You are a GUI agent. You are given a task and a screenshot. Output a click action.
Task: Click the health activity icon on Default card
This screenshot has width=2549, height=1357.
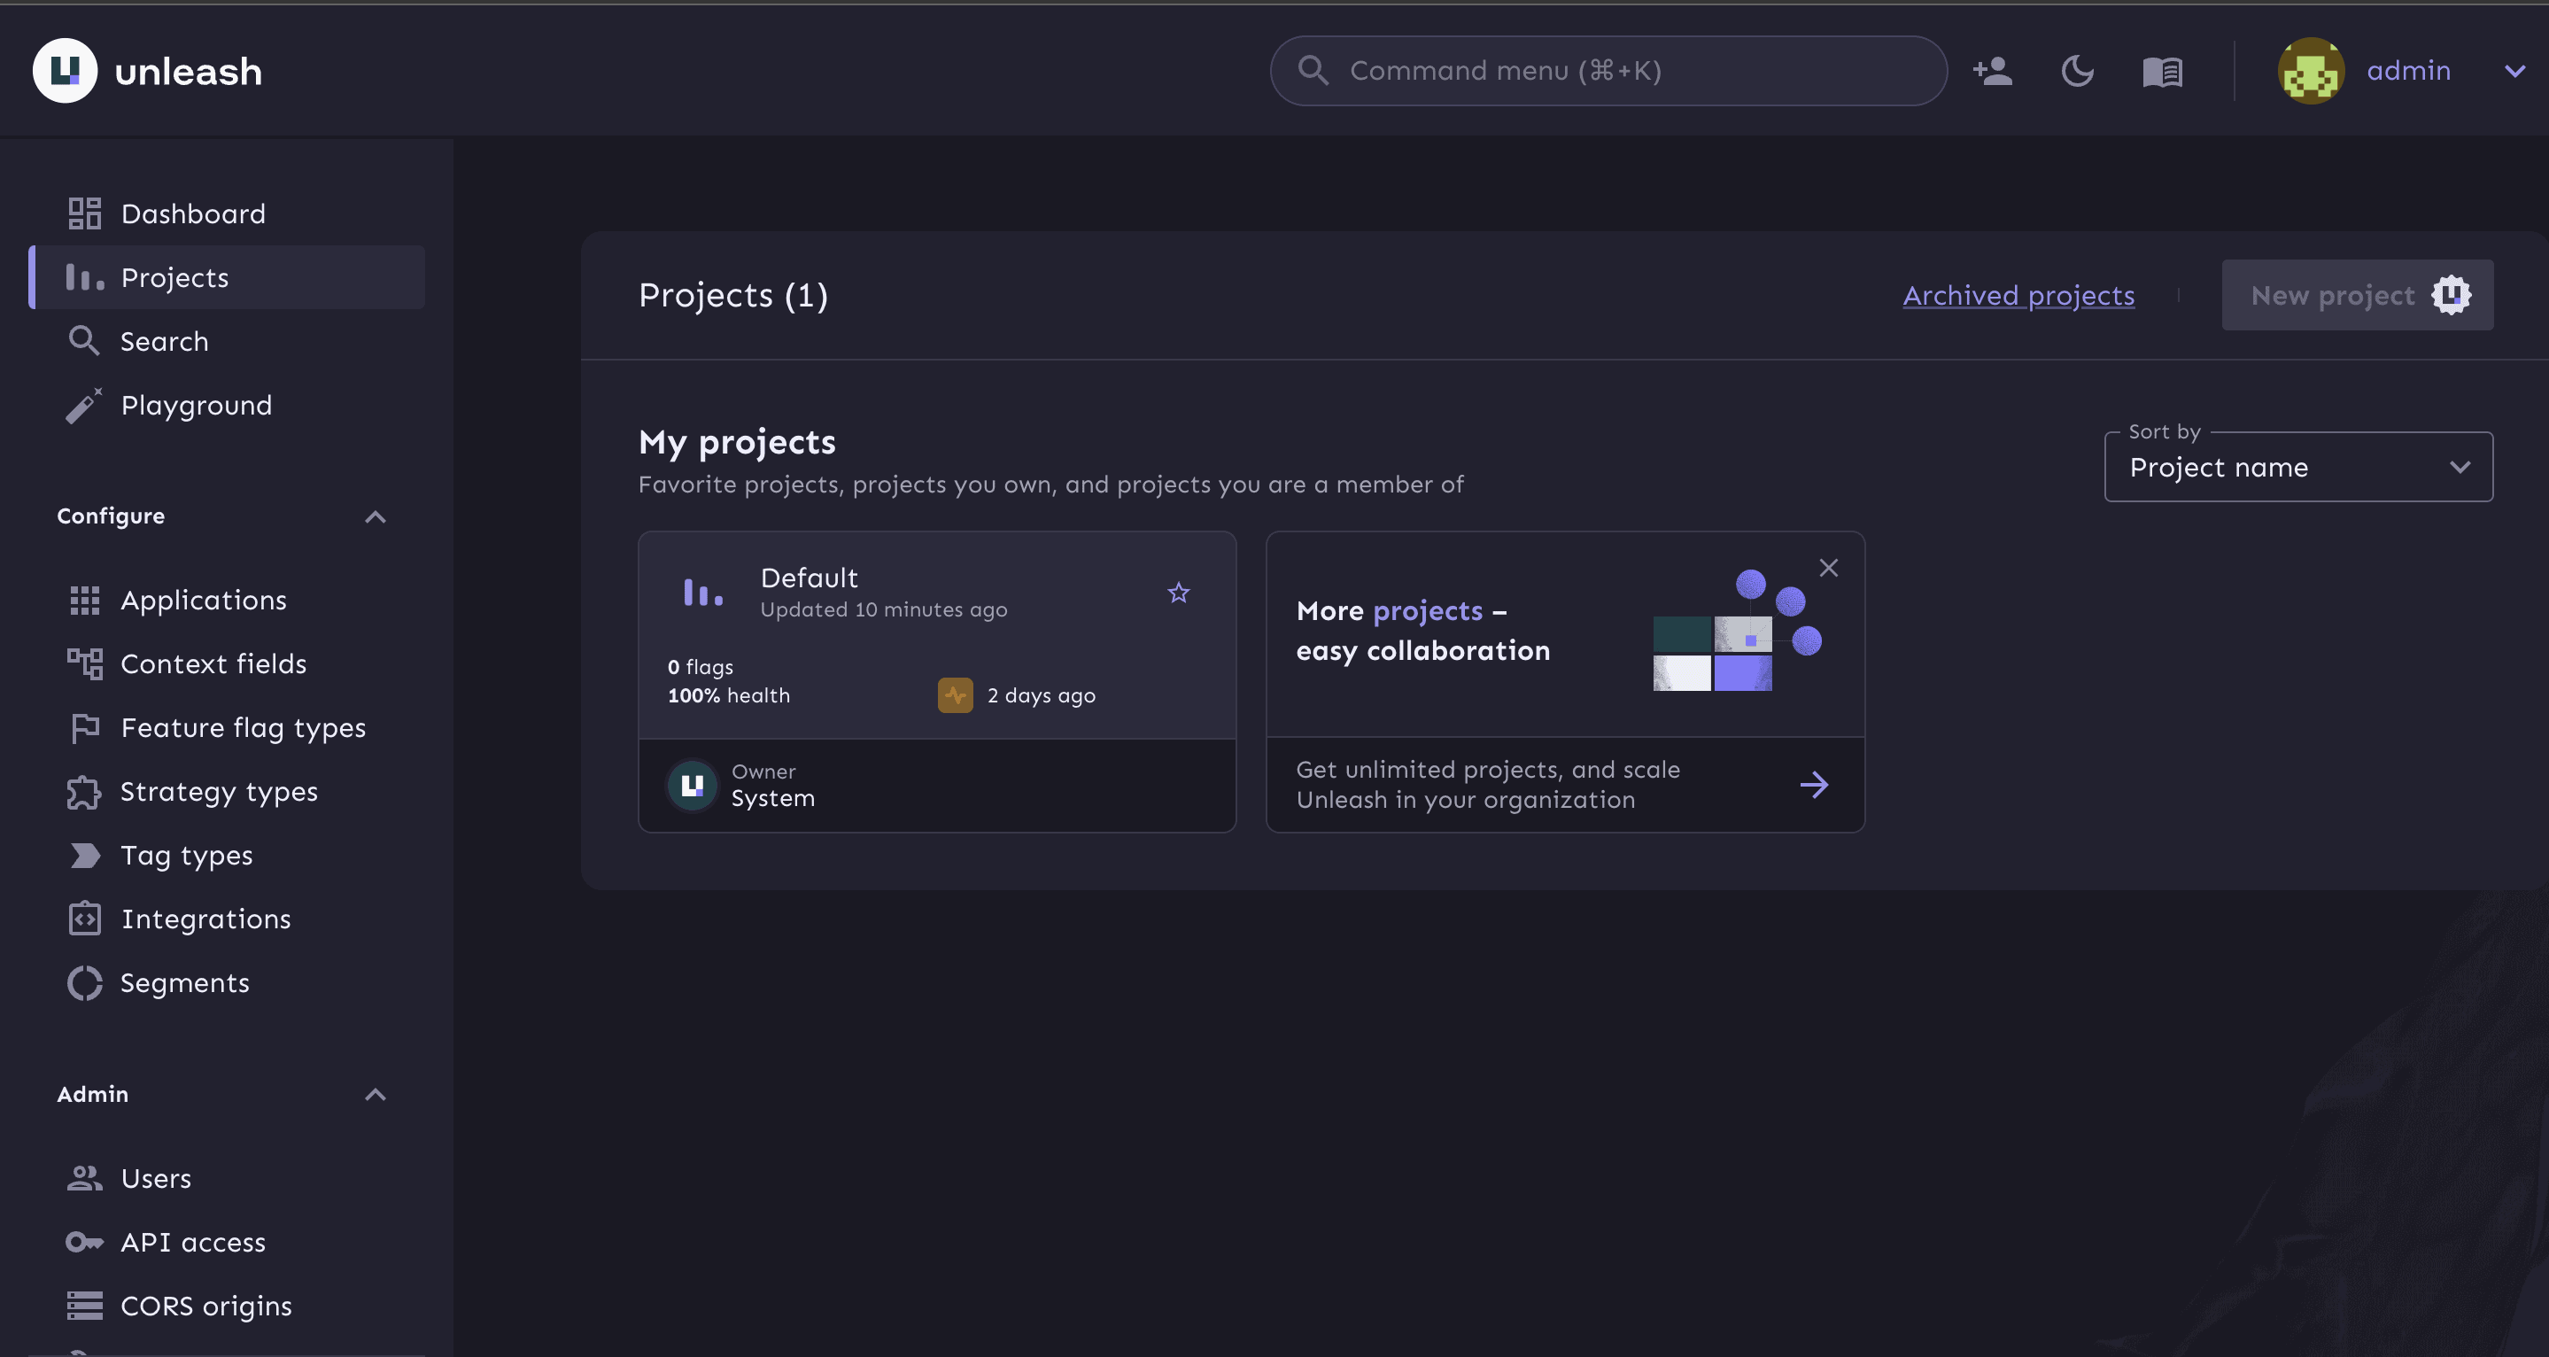click(x=955, y=694)
